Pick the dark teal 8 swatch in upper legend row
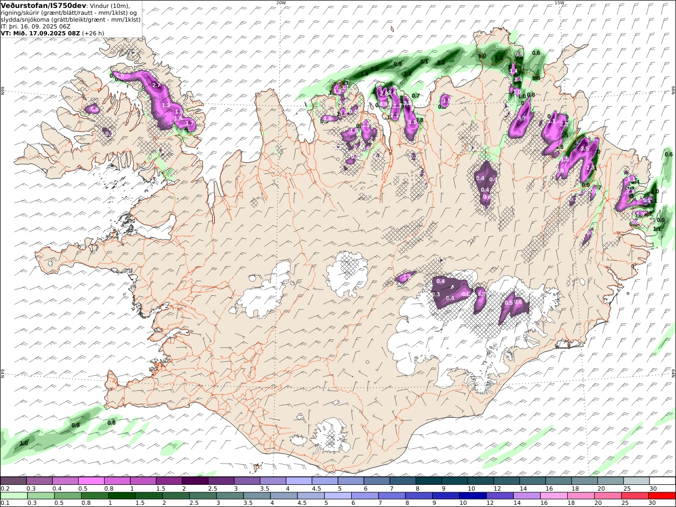The height and width of the screenshot is (507, 676). (428, 481)
